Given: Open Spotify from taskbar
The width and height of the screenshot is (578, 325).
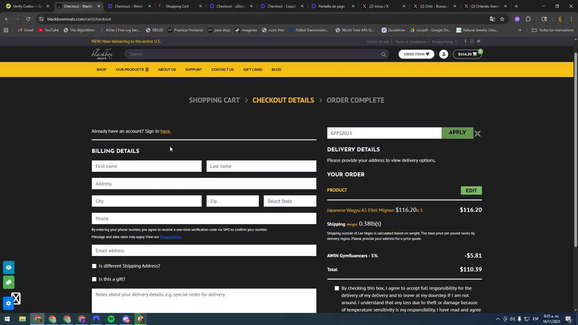Looking at the screenshot, I should tap(111, 319).
